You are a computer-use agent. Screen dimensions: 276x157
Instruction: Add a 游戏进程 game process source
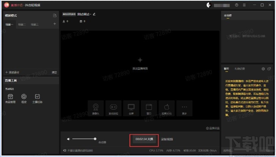coord(113,108)
